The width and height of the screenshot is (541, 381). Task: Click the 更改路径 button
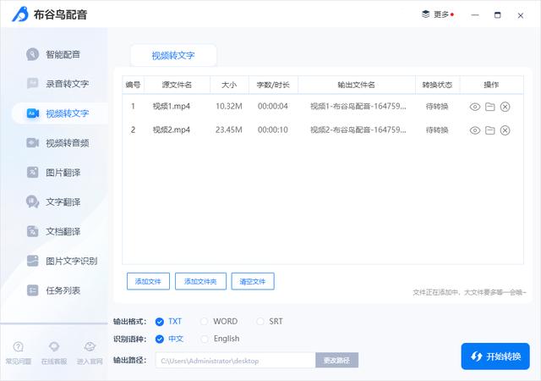[337, 361]
